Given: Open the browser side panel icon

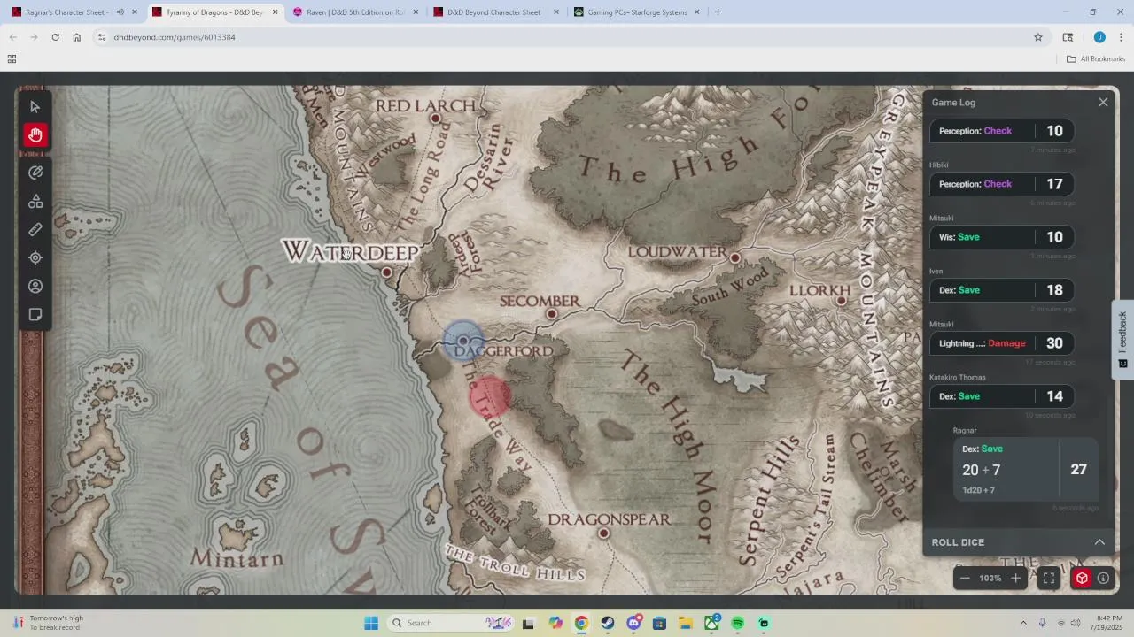Looking at the screenshot, I should coord(1068,37).
